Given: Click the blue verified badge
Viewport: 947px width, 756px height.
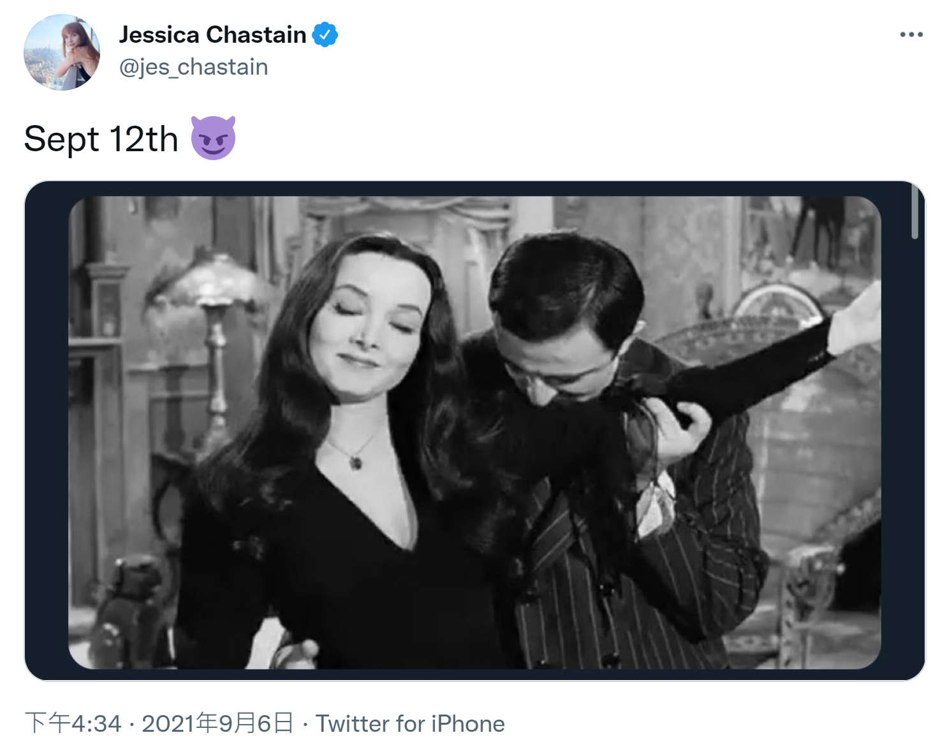Looking at the screenshot, I should [325, 34].
